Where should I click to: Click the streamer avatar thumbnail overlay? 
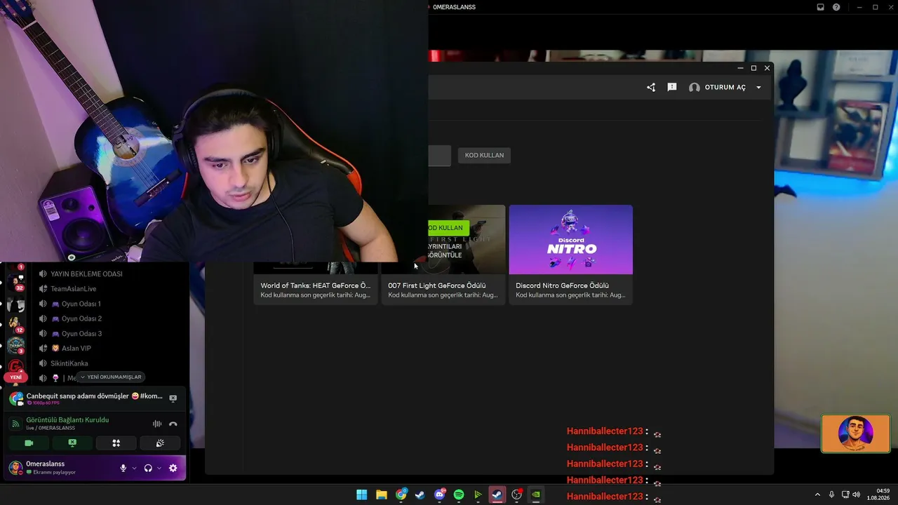point(856,433)
